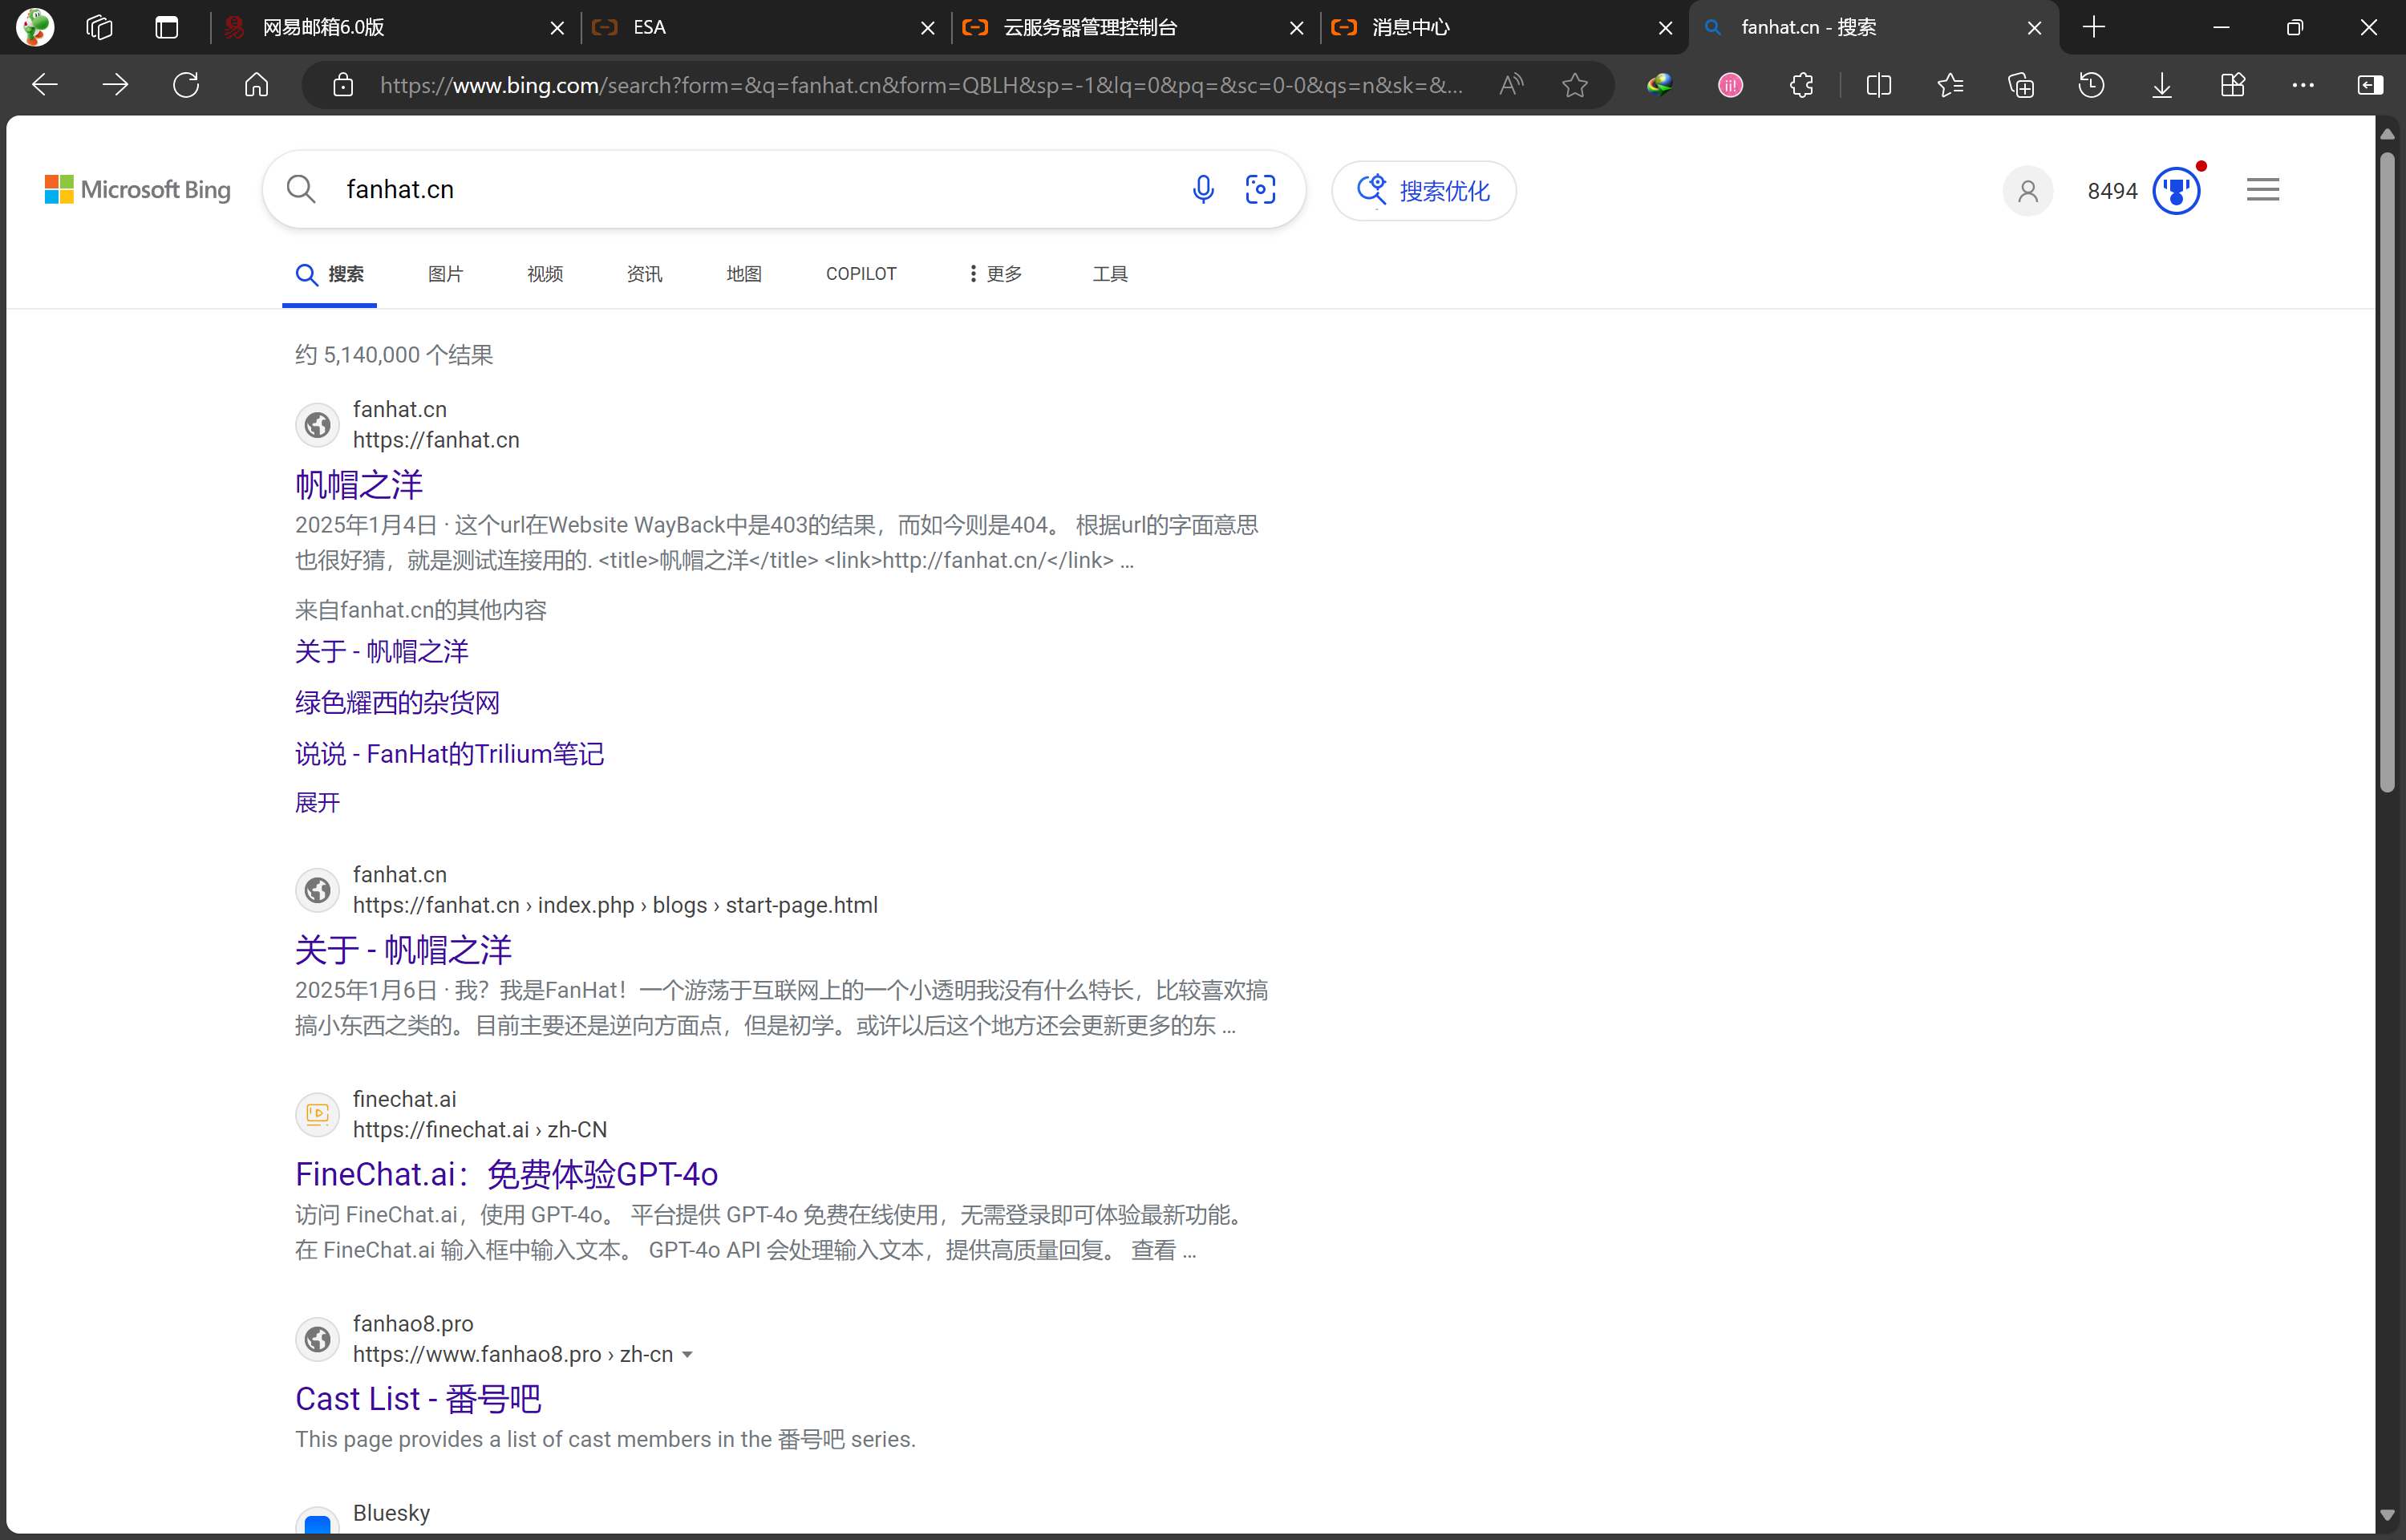This screenshot has width=2406, height=1540.
Task: Click the browser forward arrow
Action: pos(115,85)
